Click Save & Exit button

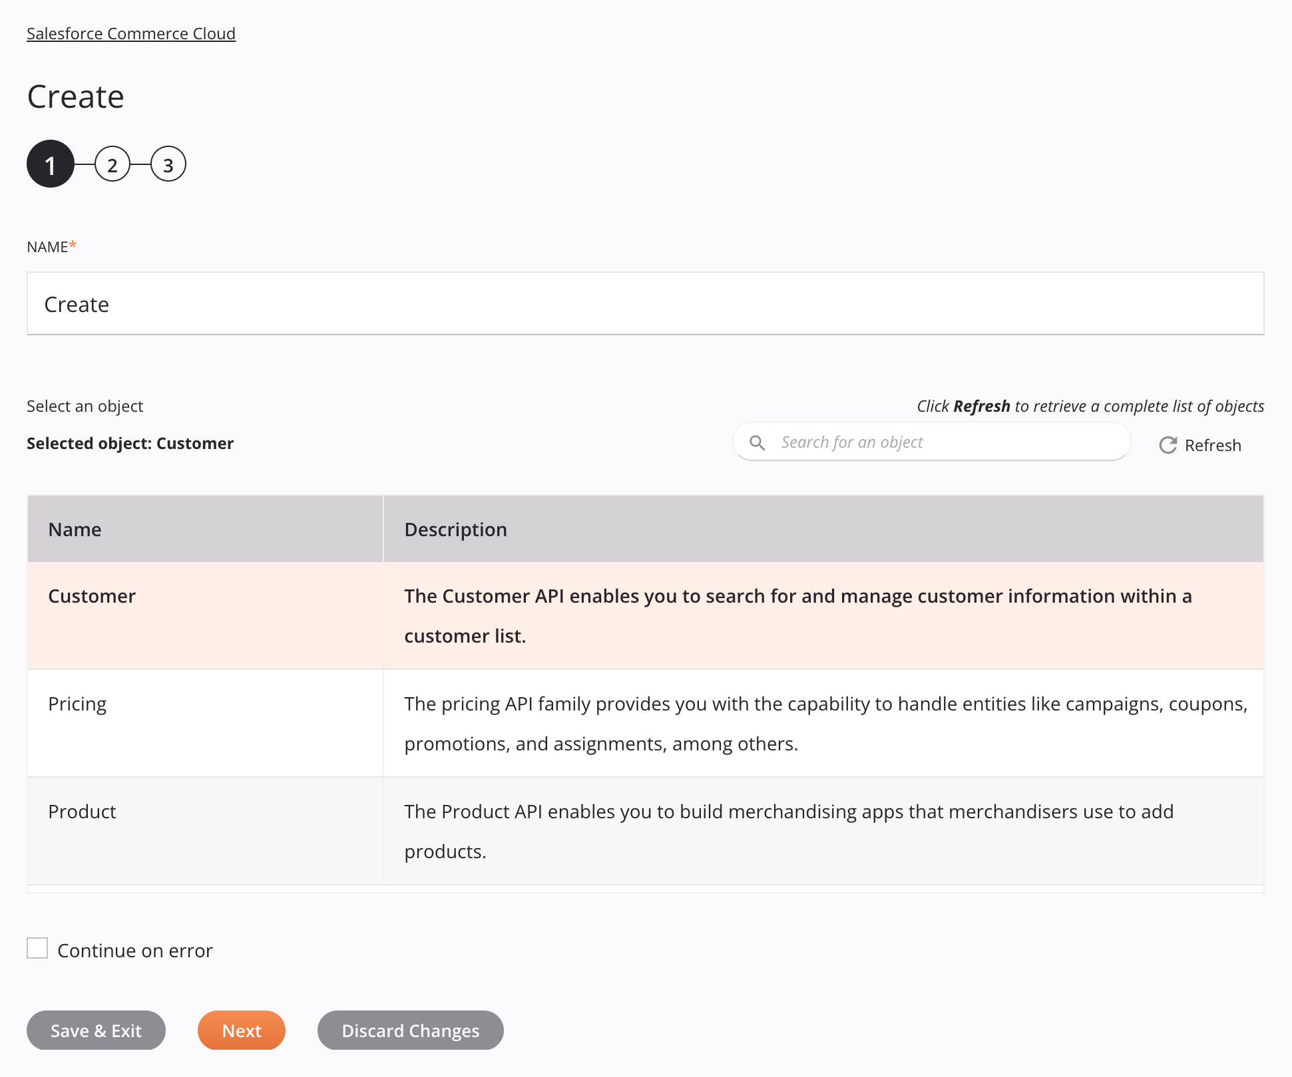pos(97,1030)
